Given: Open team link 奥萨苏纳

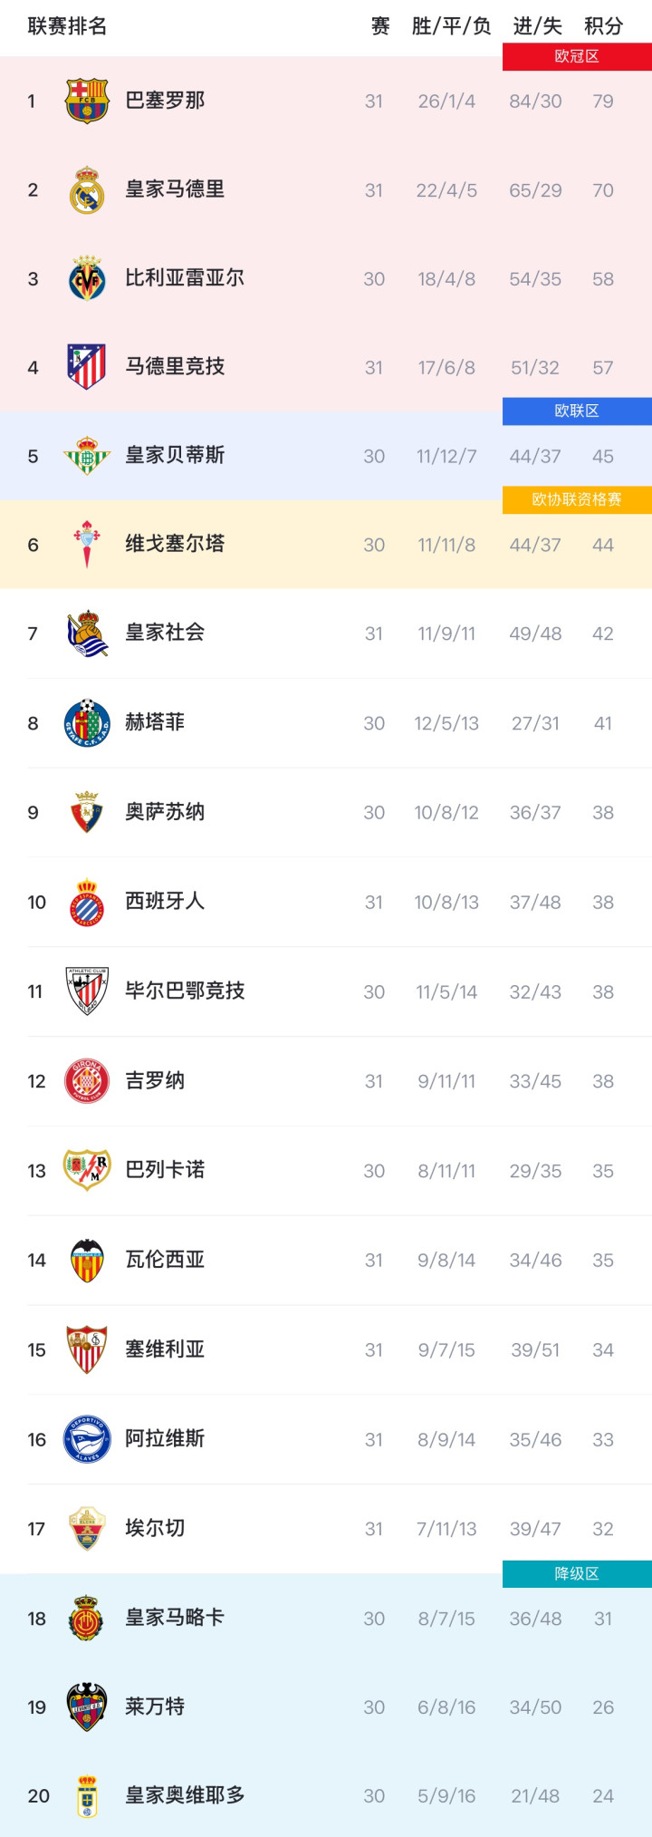Looking at the screenshot, I should tap(165, 812).
